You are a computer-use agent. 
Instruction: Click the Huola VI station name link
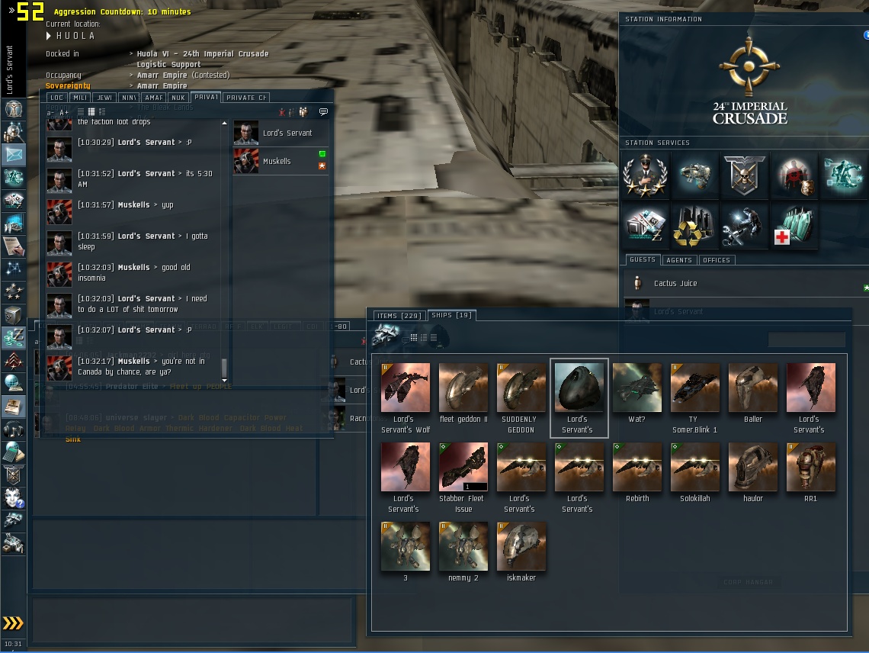click(203, 59)
